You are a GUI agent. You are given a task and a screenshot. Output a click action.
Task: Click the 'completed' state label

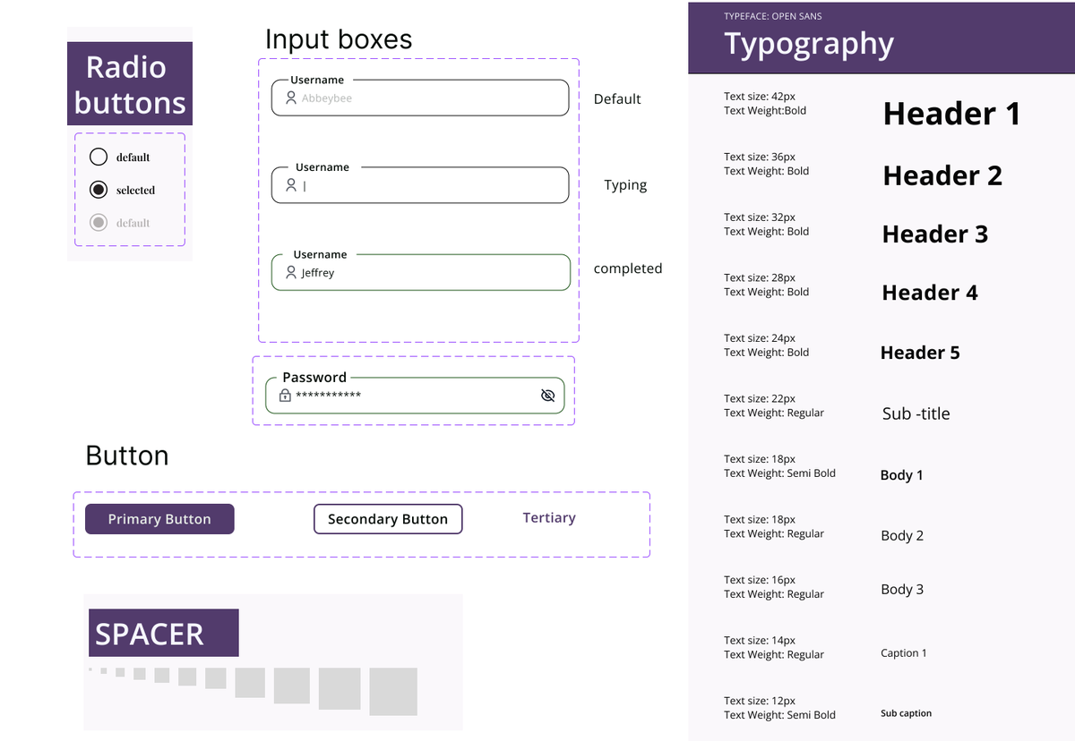[x=628, y=268]
